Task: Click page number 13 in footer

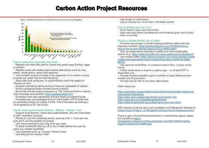Action: coord(157,141)
